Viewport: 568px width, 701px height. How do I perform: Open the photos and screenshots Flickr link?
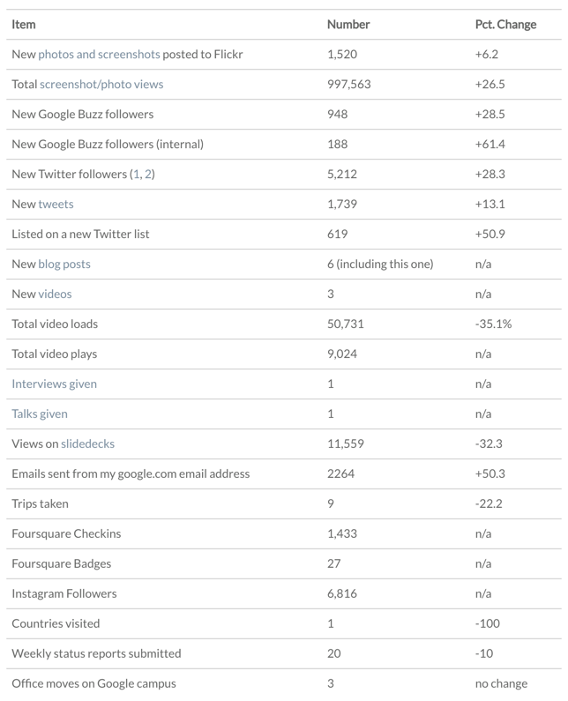(x=99, y=55)
